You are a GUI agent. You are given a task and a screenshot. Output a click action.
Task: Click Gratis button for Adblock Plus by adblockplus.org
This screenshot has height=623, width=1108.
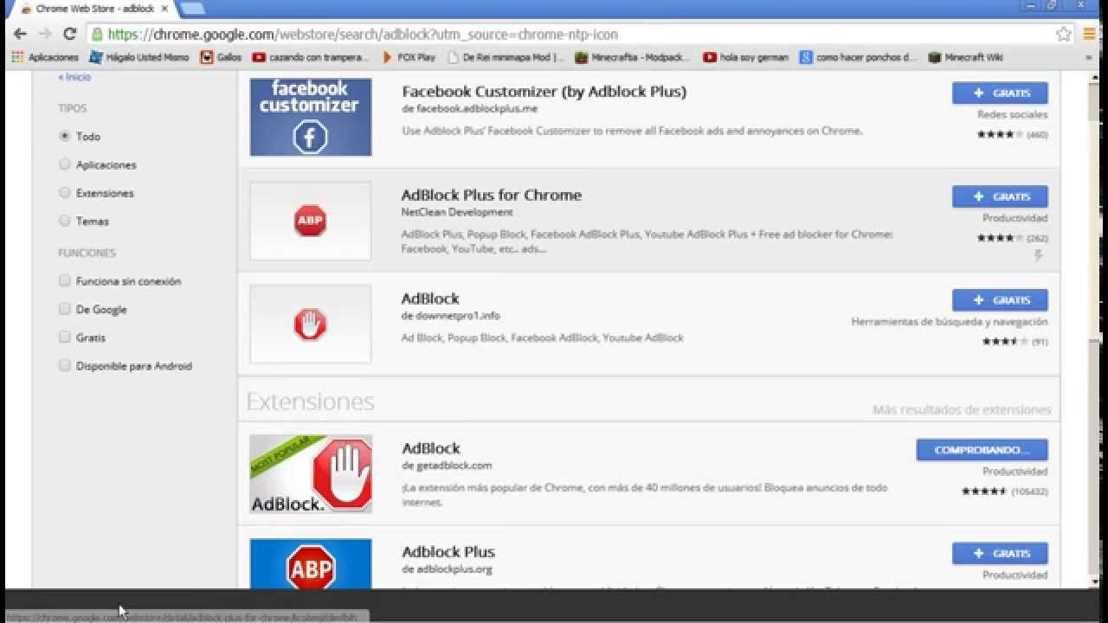tap(1000, 553)
